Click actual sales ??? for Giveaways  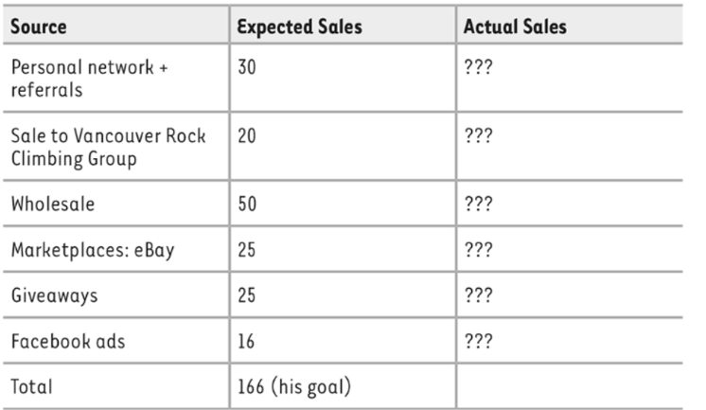tap(478, 295)
